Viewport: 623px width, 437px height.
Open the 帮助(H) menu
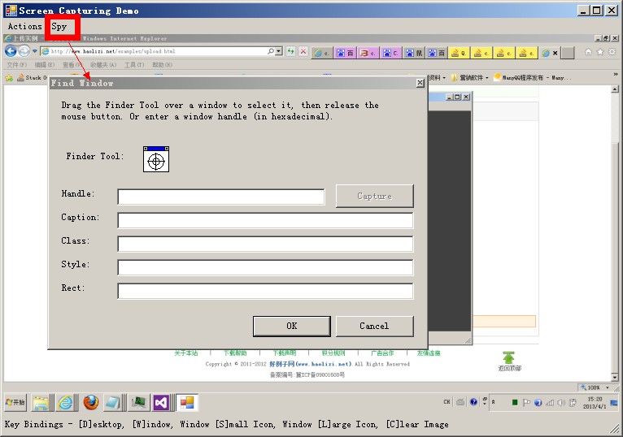(x=162, y=65)
